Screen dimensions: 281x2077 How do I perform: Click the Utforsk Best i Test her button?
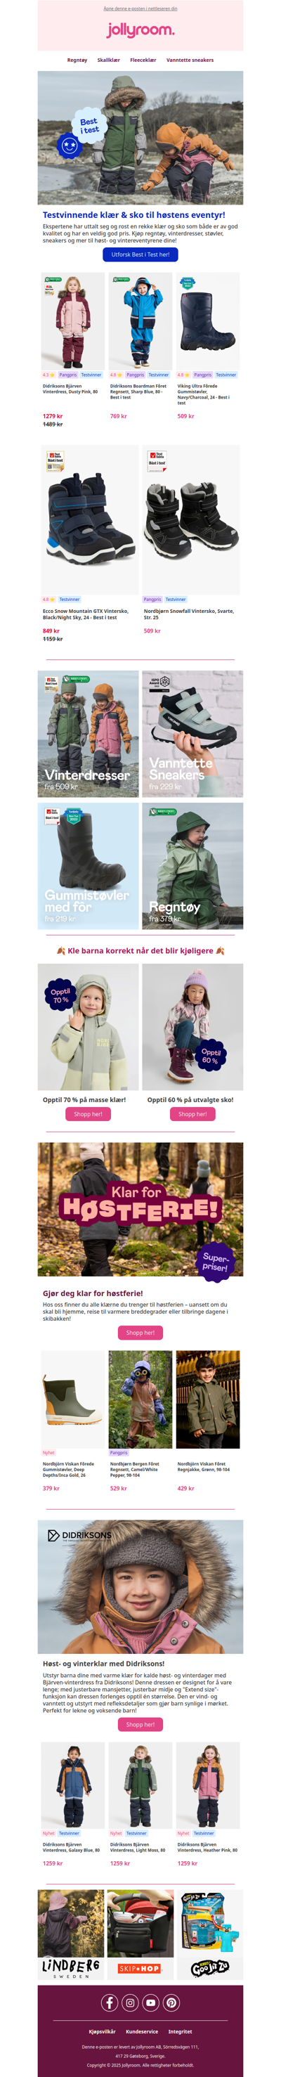click(x=140, y=254)
